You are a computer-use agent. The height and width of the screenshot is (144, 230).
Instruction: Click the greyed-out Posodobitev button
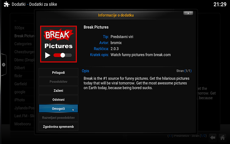click(x=58, y=82)
